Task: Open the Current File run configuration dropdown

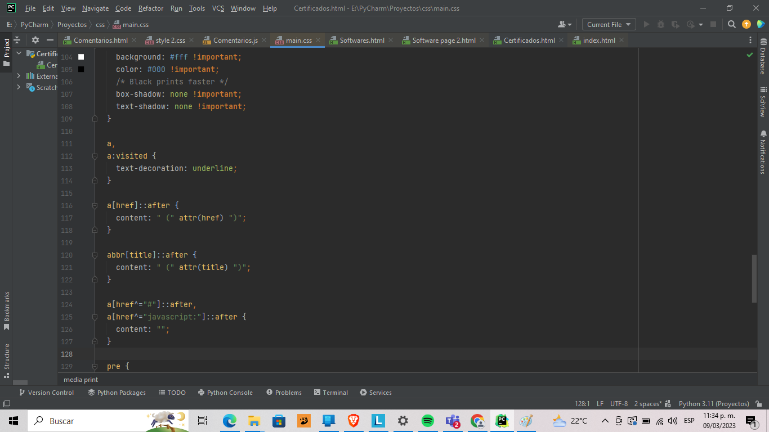Action: click(608, 24)
